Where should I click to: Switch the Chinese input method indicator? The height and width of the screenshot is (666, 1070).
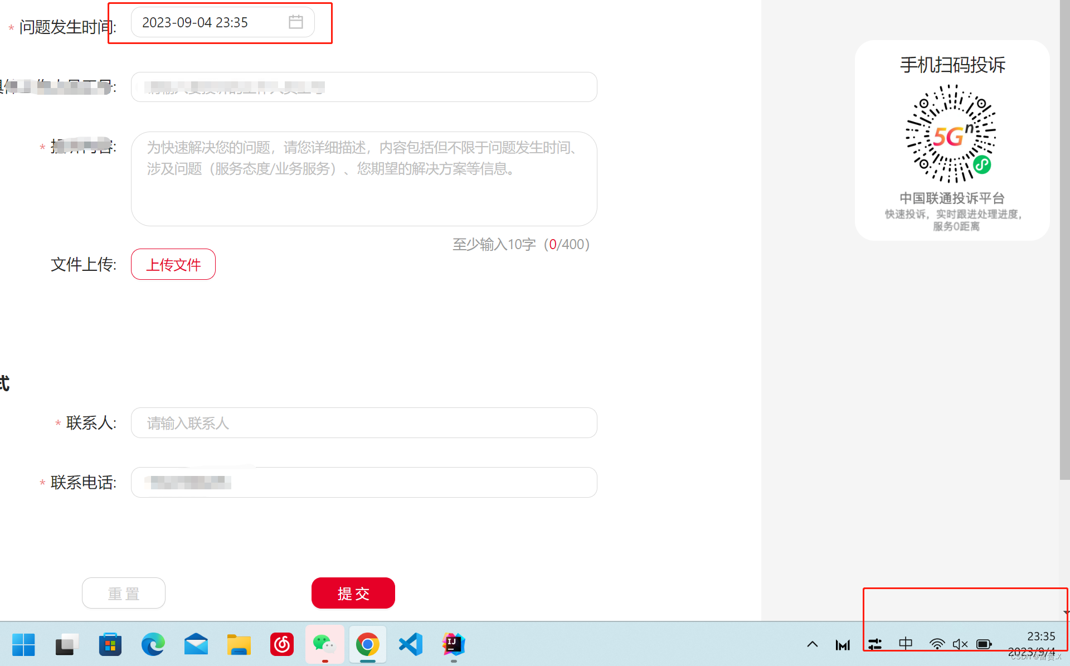906,644
